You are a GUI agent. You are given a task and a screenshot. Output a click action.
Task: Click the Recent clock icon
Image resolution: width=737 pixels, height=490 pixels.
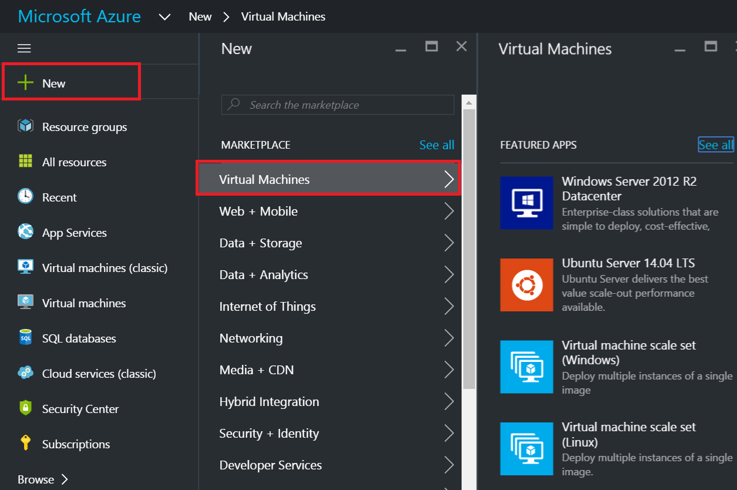tap(25, 197)
